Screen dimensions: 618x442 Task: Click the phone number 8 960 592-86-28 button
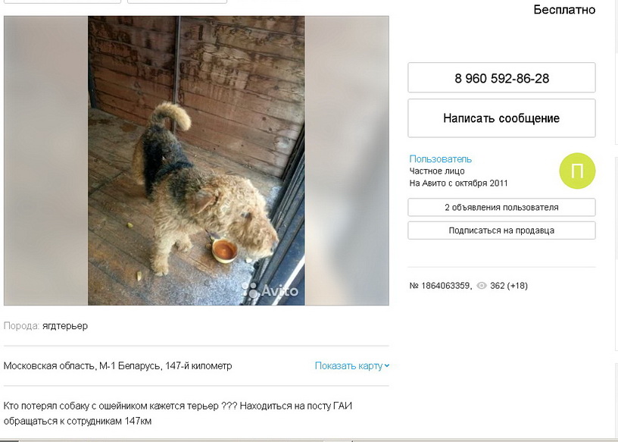[501, 78]
